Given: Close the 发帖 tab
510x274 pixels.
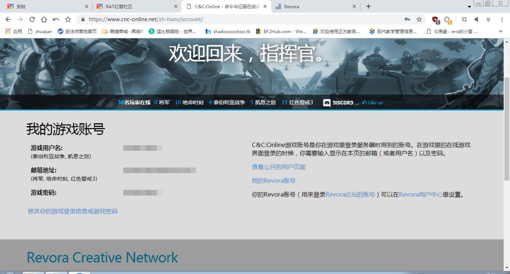Looking at the screenshot, I should tap(87, 6).
